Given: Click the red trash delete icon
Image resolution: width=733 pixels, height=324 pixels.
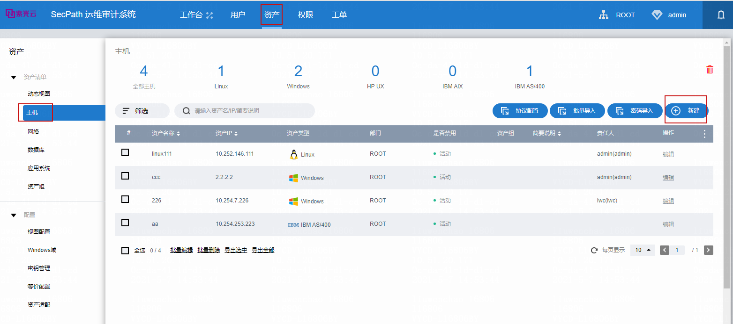Looking at the screenshot, I should coord(710,70).
